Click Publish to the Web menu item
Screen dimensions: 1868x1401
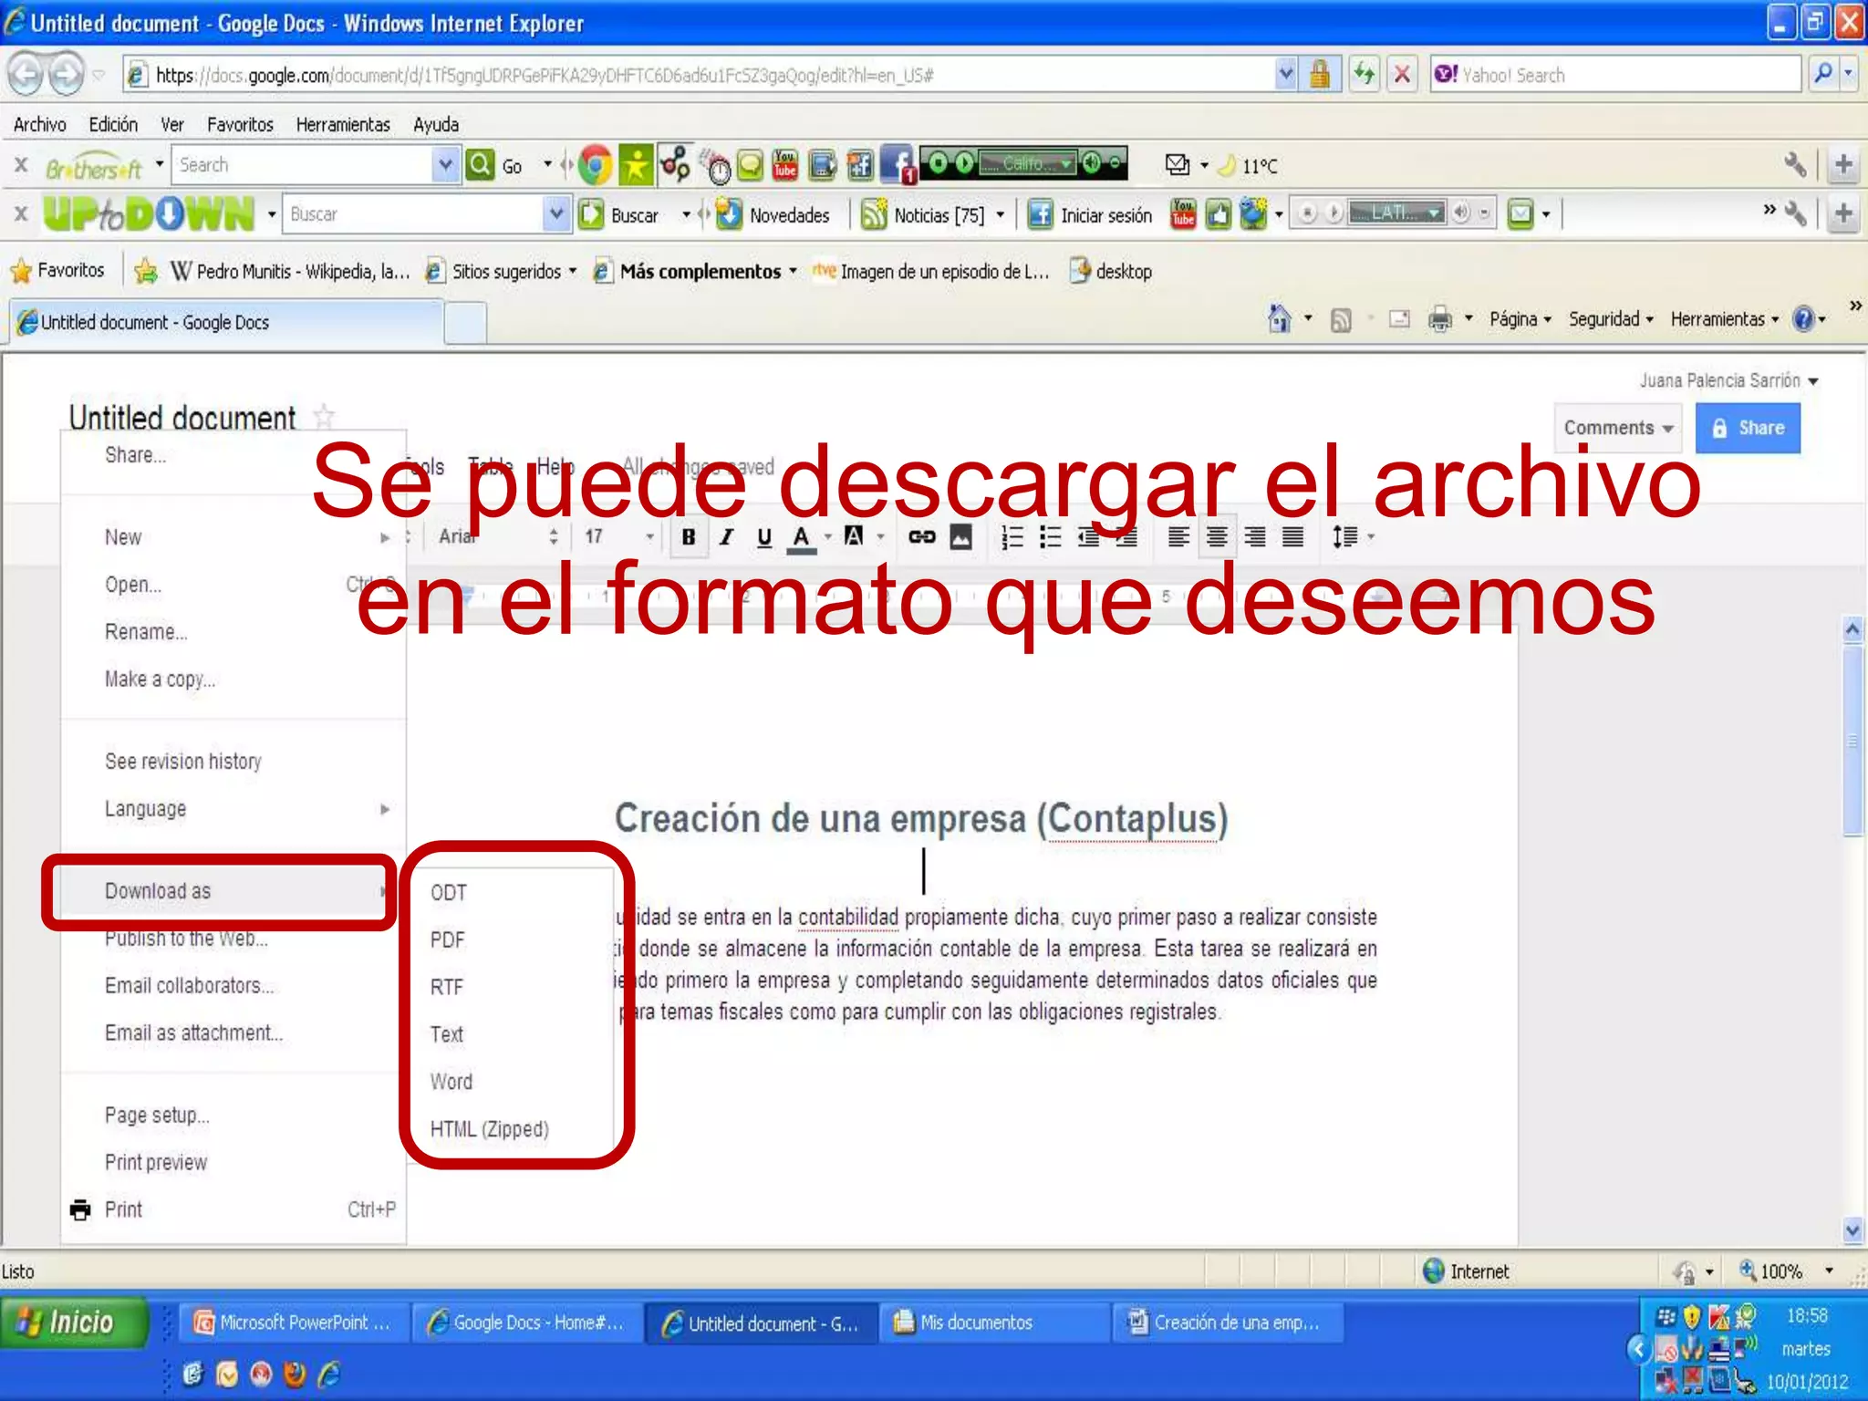point(186,939)
